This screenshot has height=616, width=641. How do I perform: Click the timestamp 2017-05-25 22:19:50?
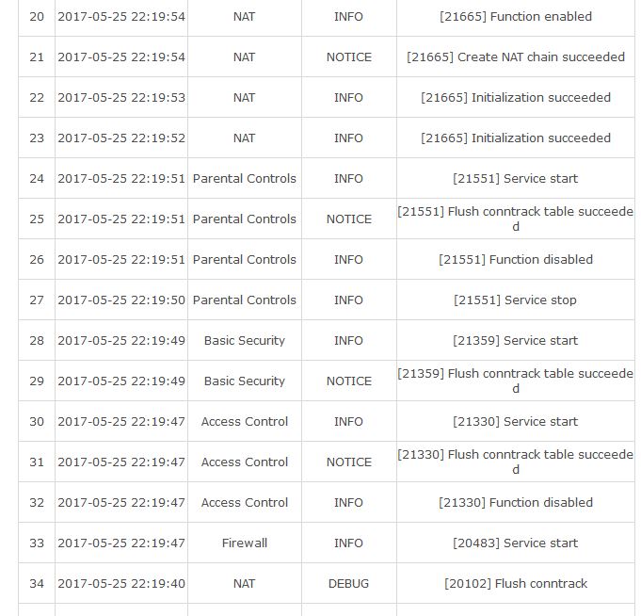(x=121, y=300)
